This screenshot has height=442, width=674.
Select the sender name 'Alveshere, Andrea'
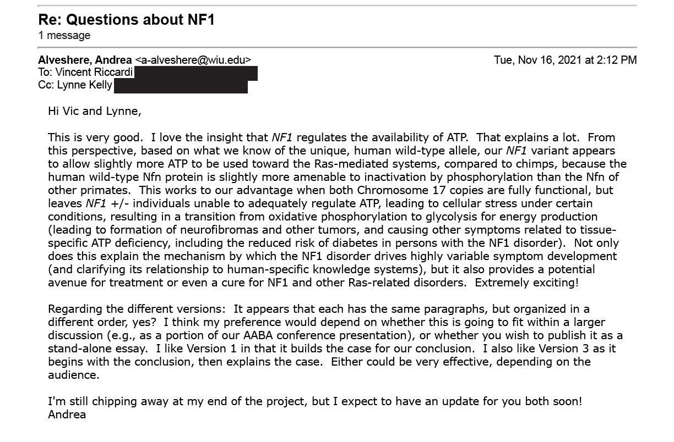pyautogui.click(x=85, y=60)
